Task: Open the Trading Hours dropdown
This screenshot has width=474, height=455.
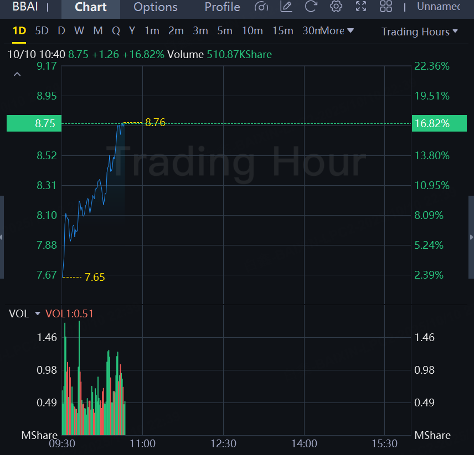Action: click(419, 32)
